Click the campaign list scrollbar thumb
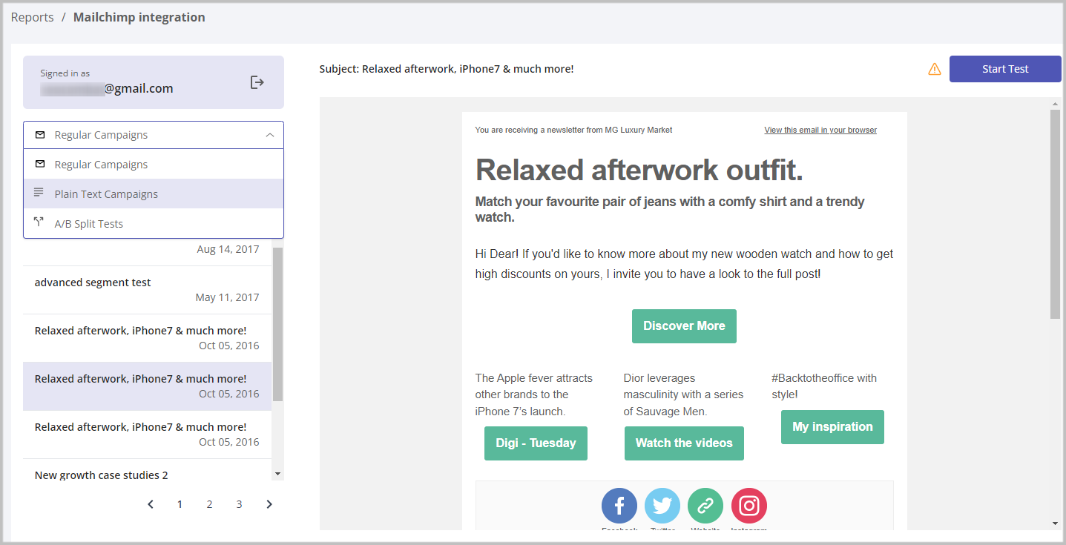This screenshot has width=1066, height=545. tap(278, 324)
